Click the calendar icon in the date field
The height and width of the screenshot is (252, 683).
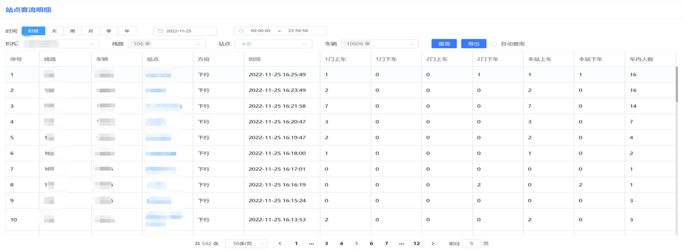[x=160, y=31]
